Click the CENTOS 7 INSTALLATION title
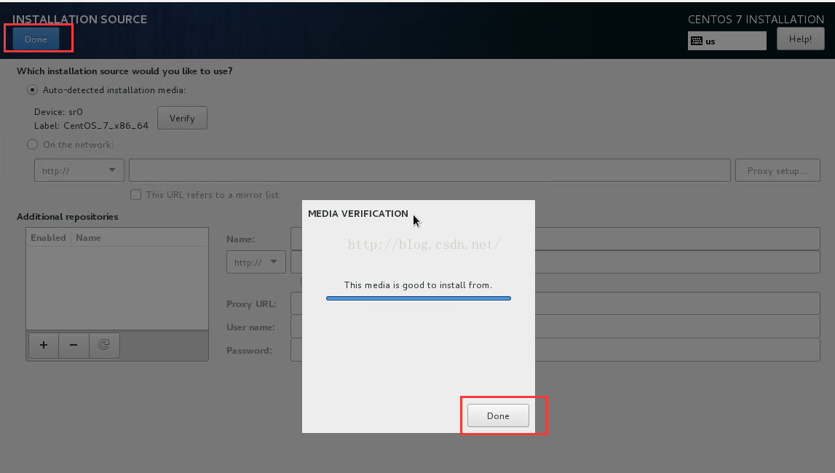 click(756, 19)
